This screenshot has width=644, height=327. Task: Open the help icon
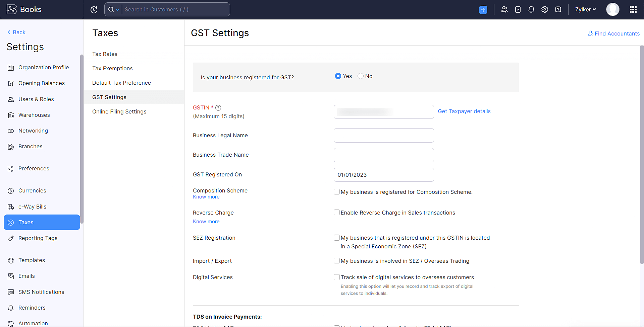pyautogui.click(x=558, y=9)
